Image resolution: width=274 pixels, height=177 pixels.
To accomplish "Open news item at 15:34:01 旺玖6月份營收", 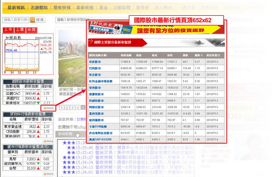I will pos(128,172).
